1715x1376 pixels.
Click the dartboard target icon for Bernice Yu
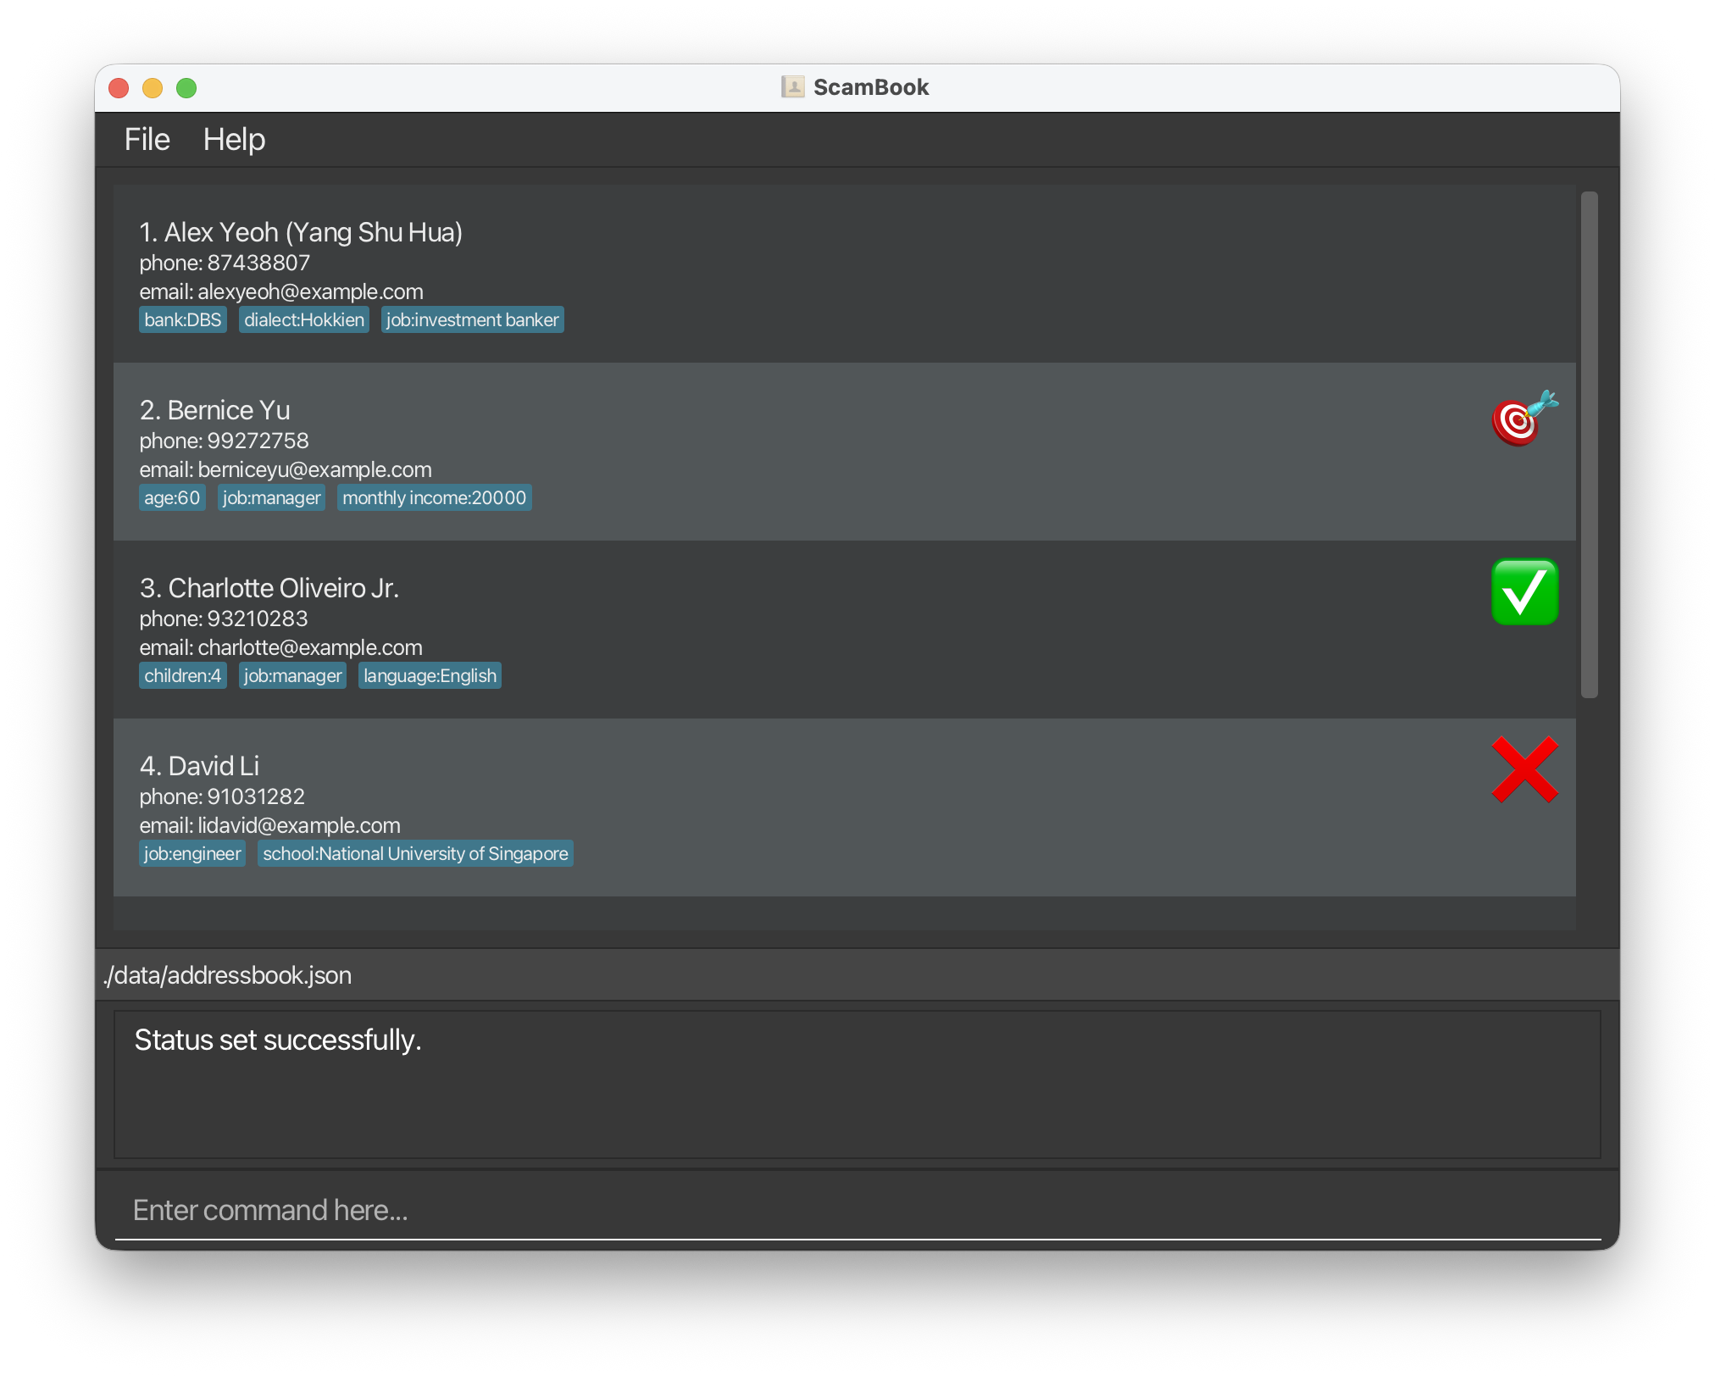coord(1524,419)
